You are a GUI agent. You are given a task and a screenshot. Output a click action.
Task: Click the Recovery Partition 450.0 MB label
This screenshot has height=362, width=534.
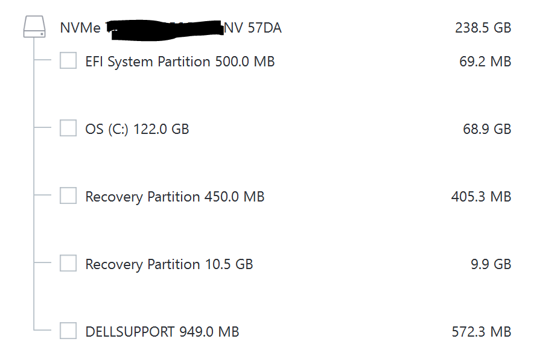(x=174, y=197)
